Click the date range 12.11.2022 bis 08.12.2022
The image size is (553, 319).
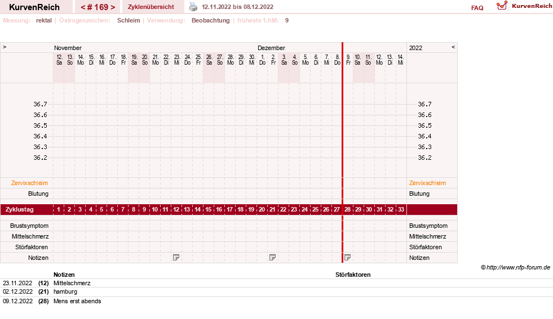pyautogui.click(x=238, y=7)
